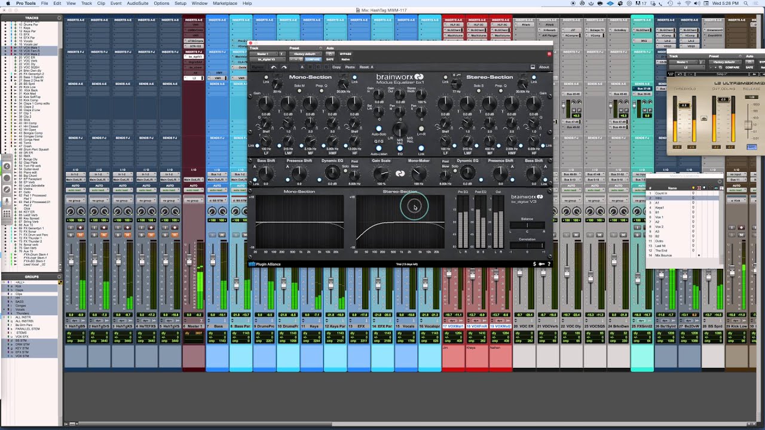This screenshot has height=430, width=765.
Task: Click the Gain In knob
Action: pos(378,94)
